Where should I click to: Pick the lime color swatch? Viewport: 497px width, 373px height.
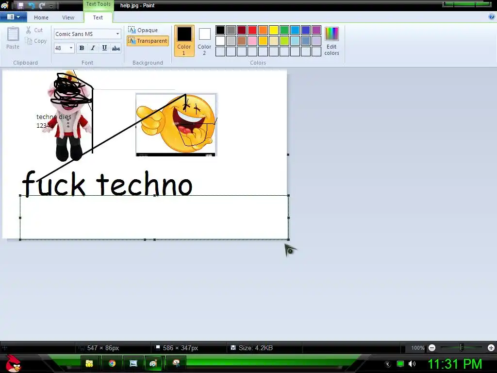(284, 41)
